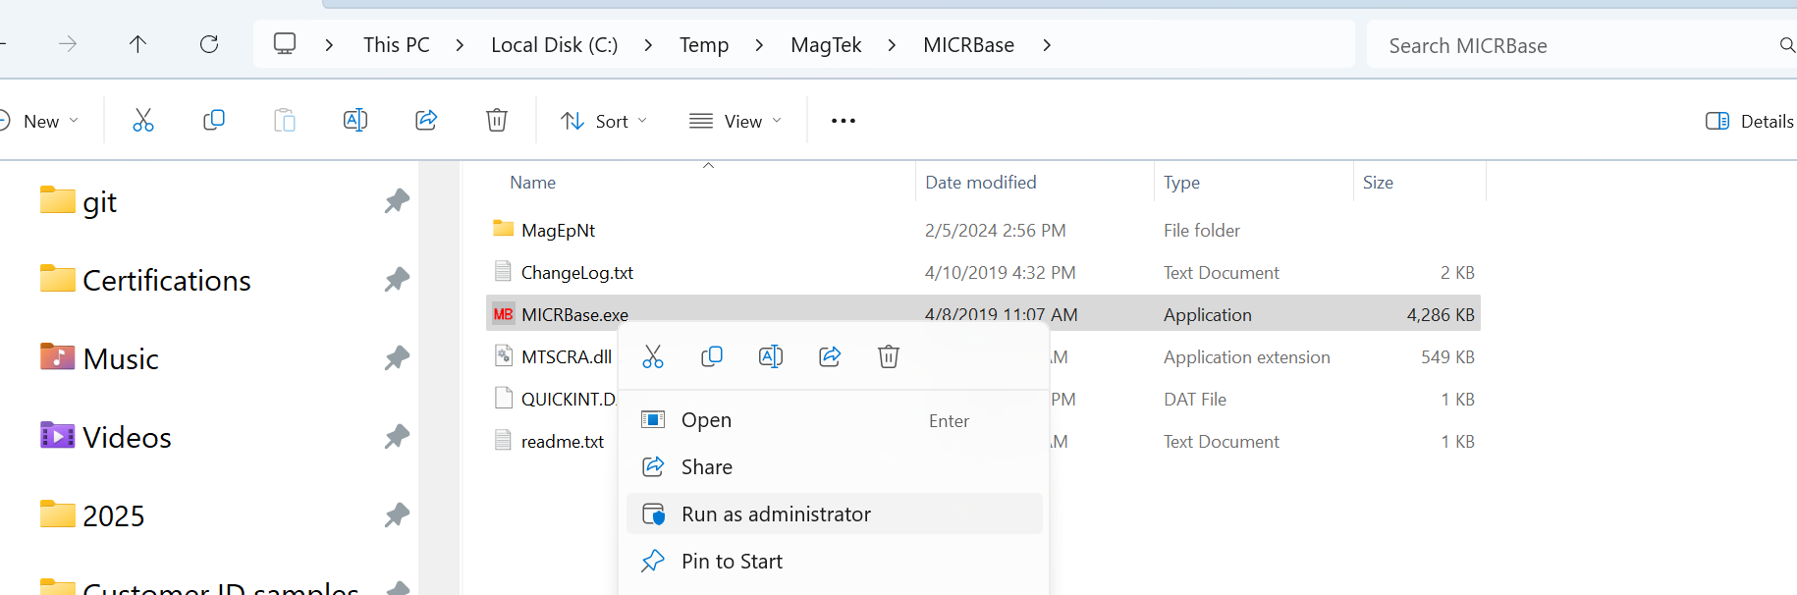The width and height of the screenshot is (1797, 595).
Task: Click in the Search MICRBase field
Action: (1571, 46)
